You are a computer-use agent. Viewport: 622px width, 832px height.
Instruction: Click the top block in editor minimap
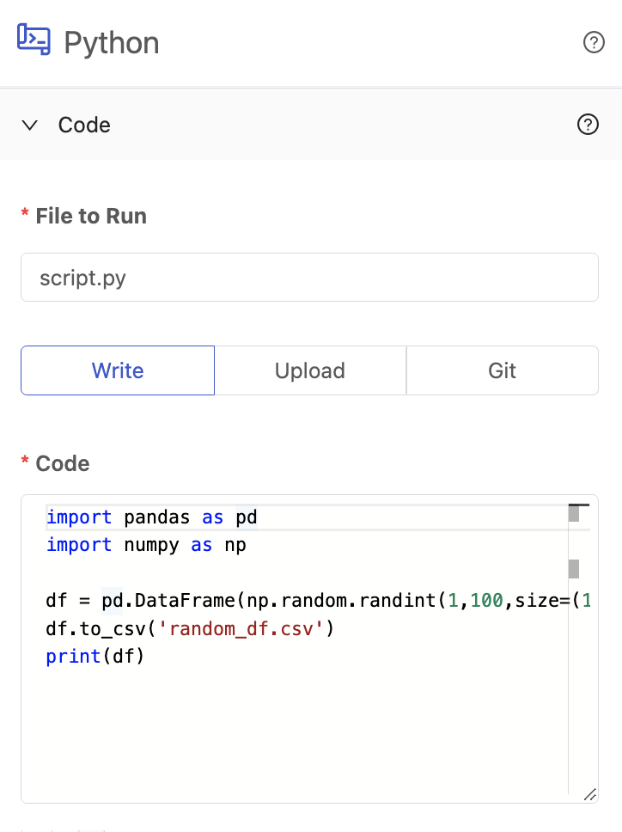point(574,515)
